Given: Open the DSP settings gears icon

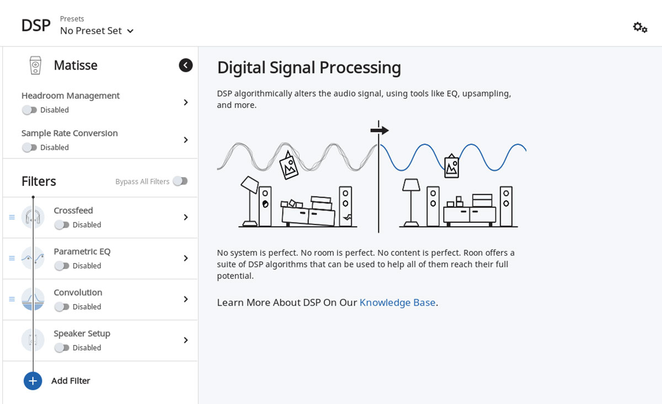Looking at the screenshot, I should (640, 27).
